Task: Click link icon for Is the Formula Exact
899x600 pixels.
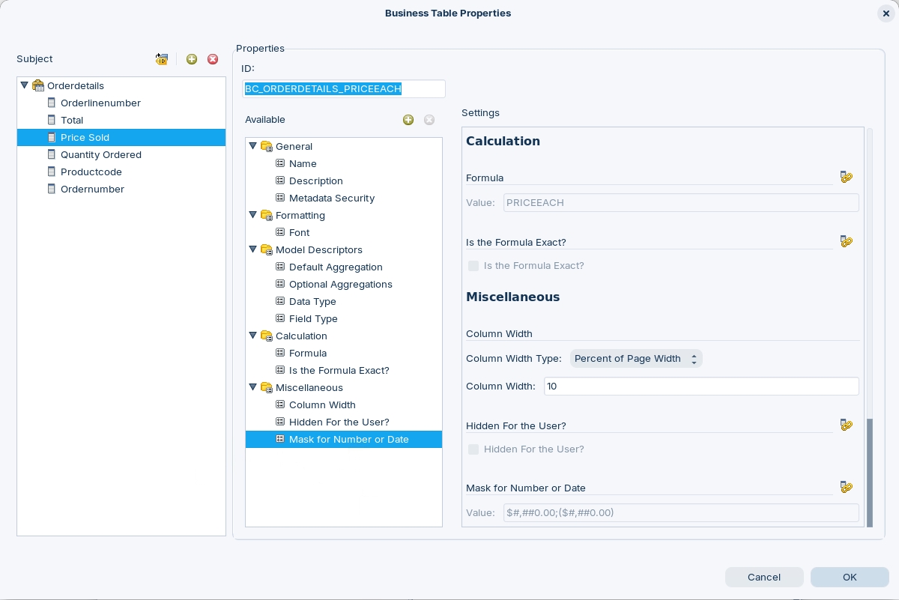Action: point(847,242)
